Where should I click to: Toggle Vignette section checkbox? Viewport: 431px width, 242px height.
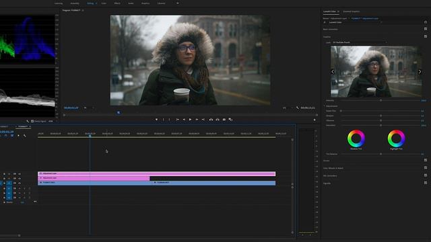426,183
